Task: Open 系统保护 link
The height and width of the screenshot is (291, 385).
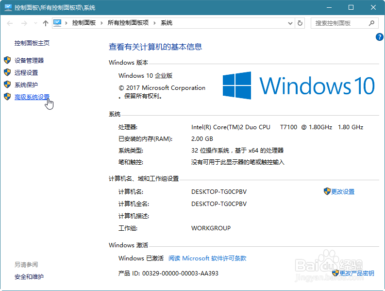Action: (x=26, y=85)
